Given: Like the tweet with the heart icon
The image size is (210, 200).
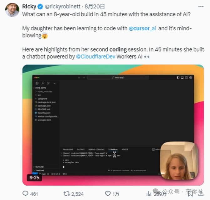Looking at the screenshot, I should [x=108, y=194].
